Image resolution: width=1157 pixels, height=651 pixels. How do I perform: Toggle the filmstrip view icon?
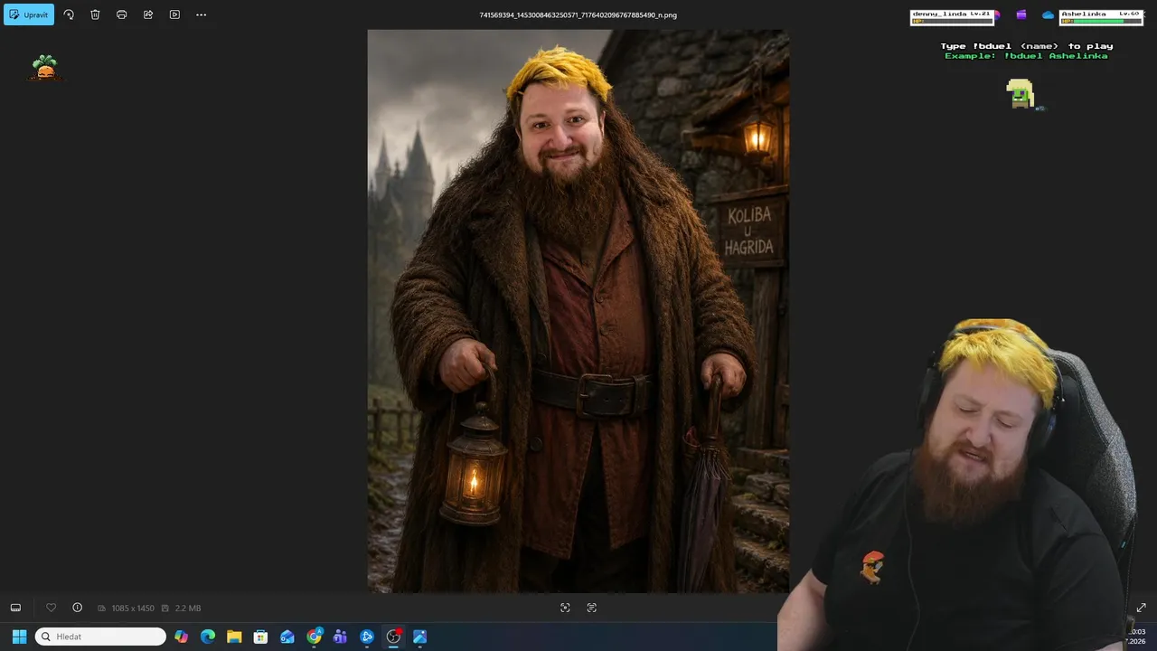pos(15,608)
